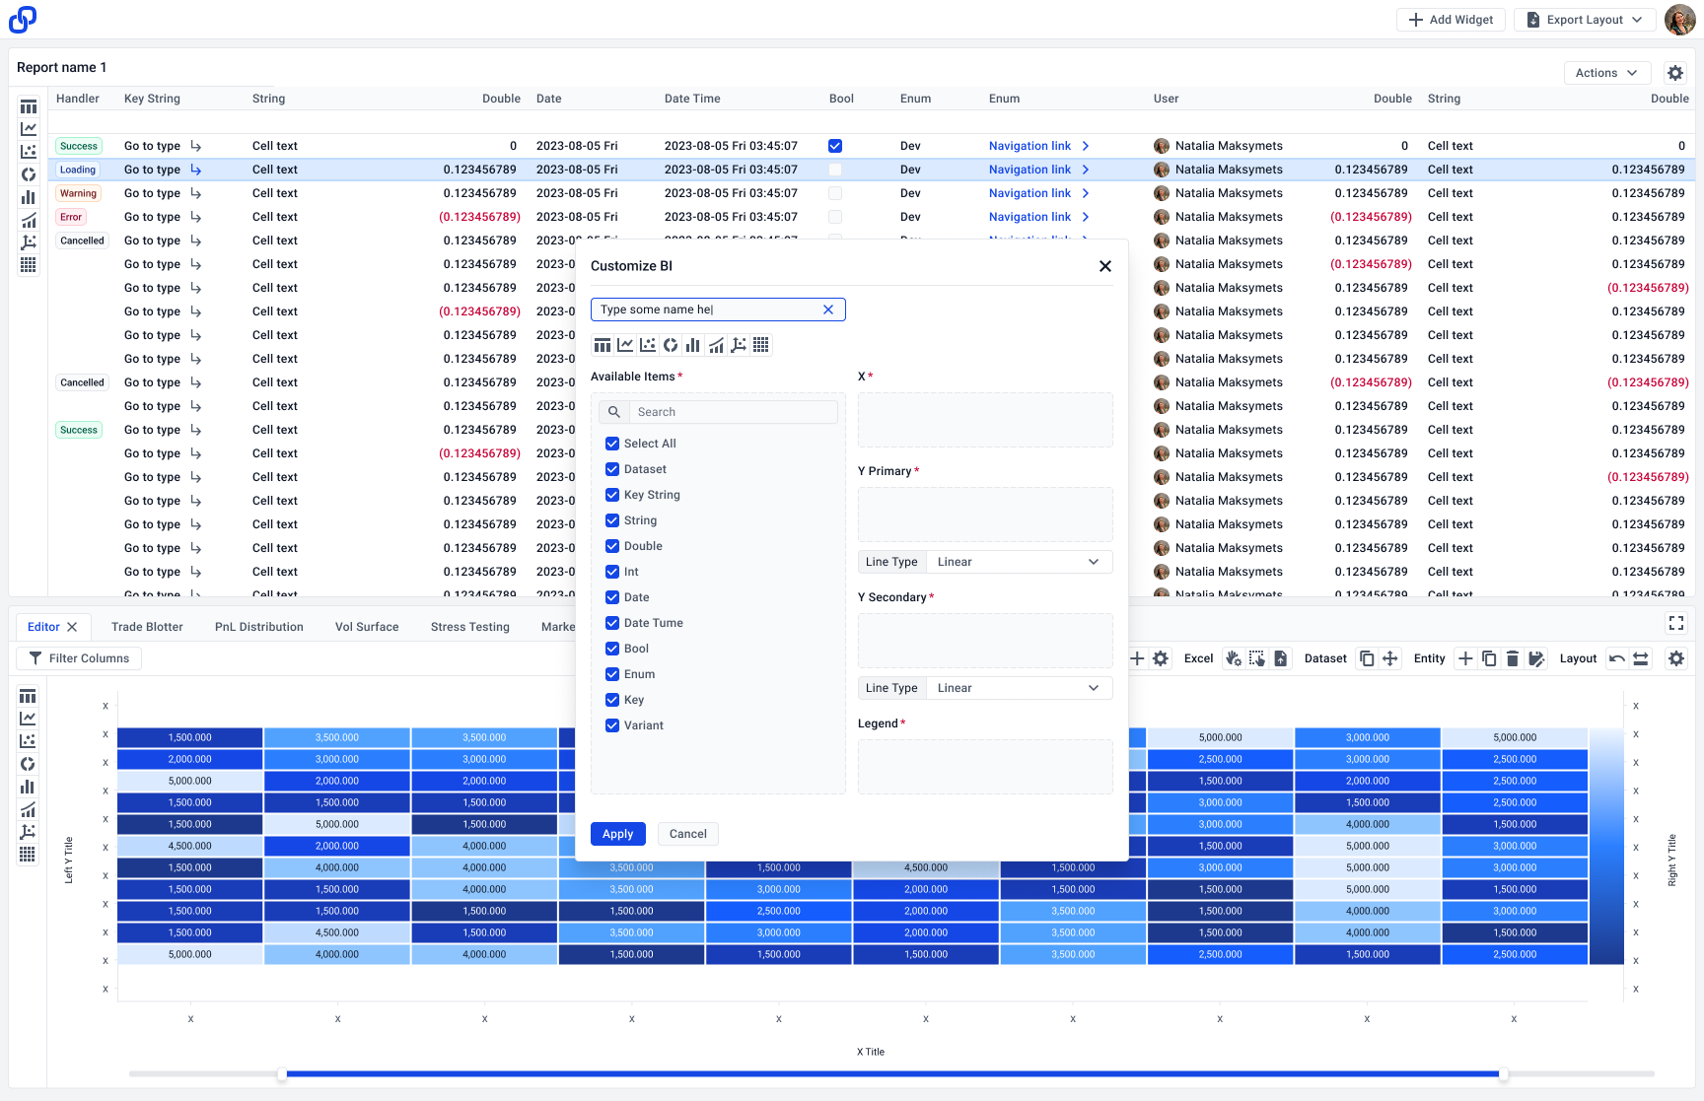The image size is (1704, 1101).
Task: Select the heatmap grid icon in Customize BI
Action: click(x=761, y=345)
